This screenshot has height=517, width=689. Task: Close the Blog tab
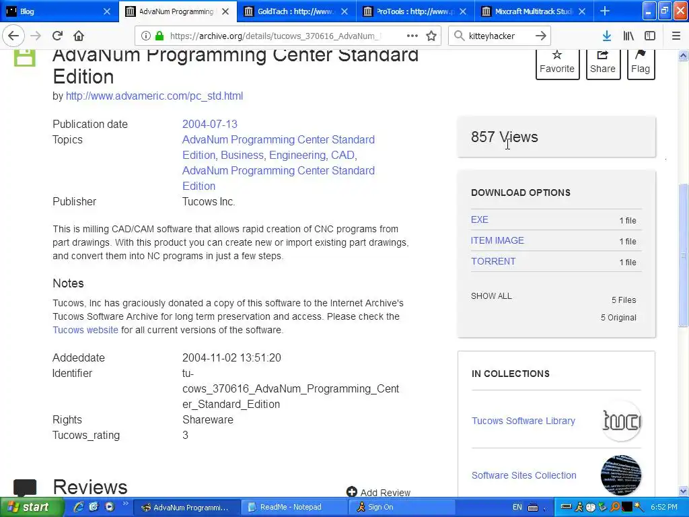pyautogui.click(x=107, y=11)
